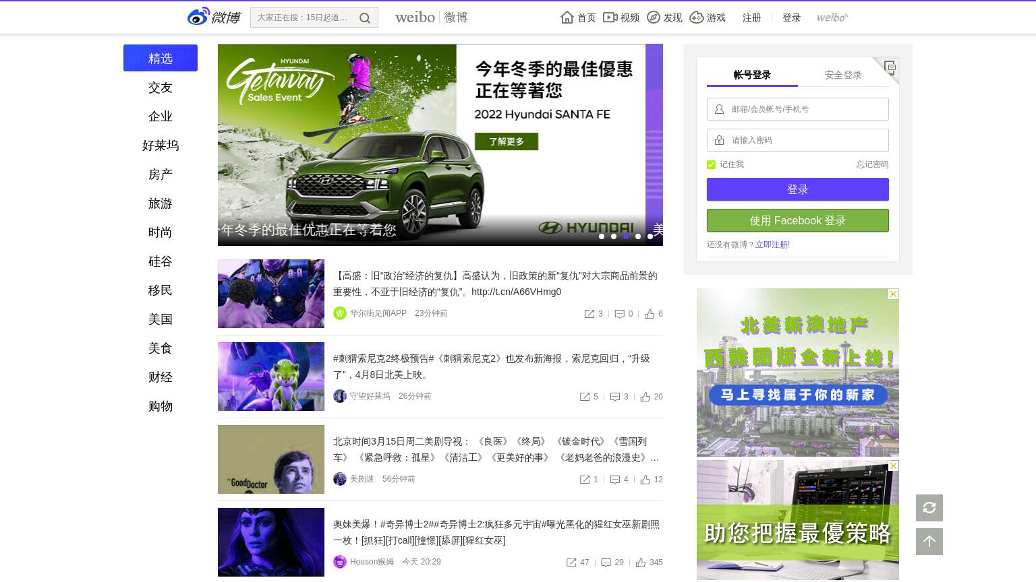Screen dimensions: 1036x582
Task: Focus the 请输入密码 password field
Action: point(798,140)
